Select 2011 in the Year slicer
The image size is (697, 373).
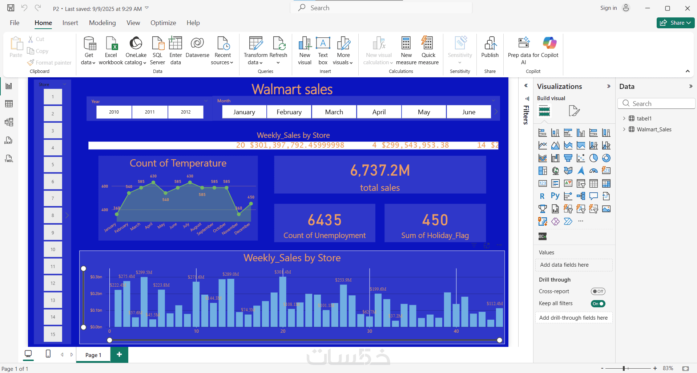point(150,112)
